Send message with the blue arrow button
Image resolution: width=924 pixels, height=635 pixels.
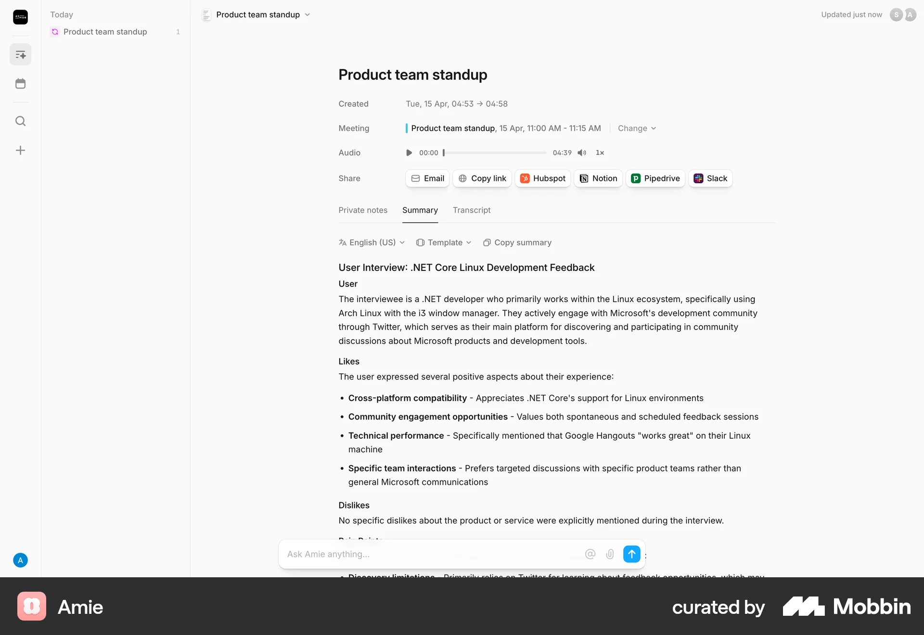tap(631, 554)
